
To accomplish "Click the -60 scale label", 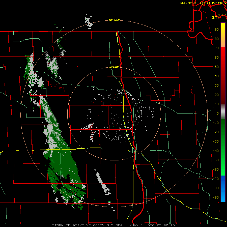I will [x=216, y=169].
